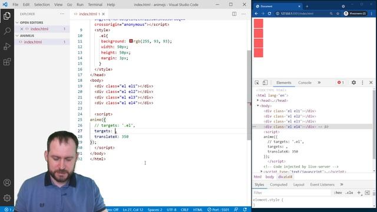Open the Explorer view in activity bar

click(x=7, y=16)
